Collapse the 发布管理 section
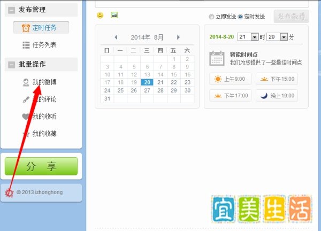The width and height of the screenshot is (321, 231). (x=11, y=10)
